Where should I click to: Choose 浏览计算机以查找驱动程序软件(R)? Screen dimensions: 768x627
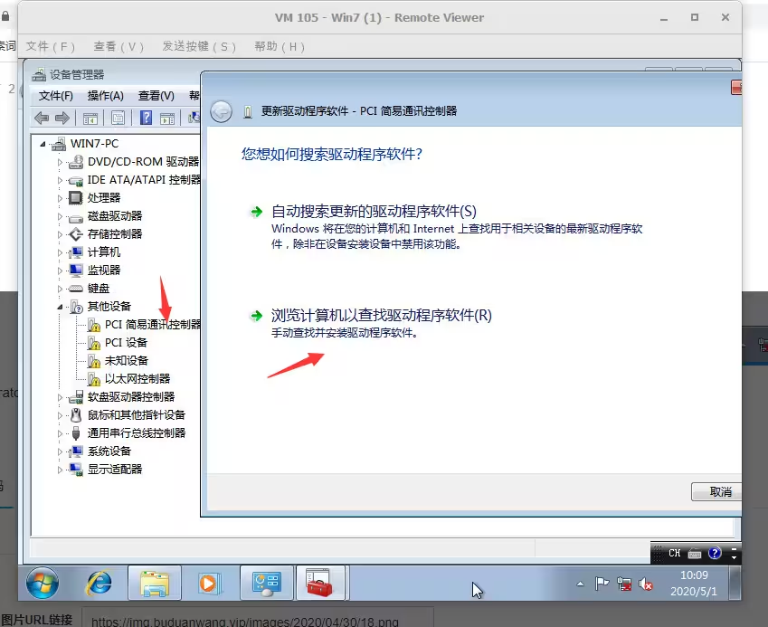point(381,316)
